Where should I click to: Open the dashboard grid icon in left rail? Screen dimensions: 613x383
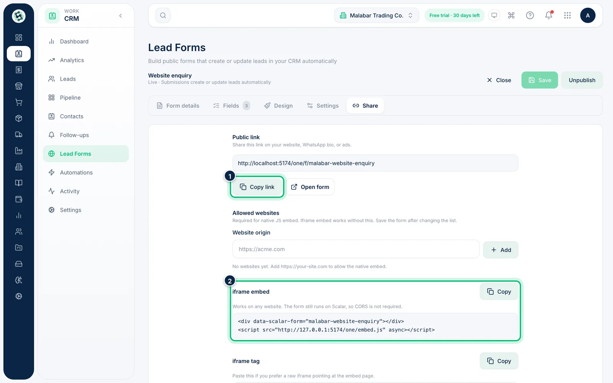click(x=18, y=38)
